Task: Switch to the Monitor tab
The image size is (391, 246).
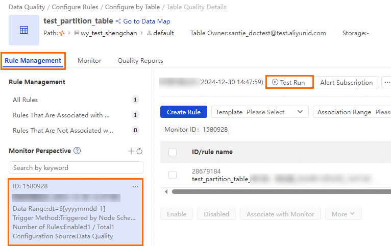Action: pos(89,61)
